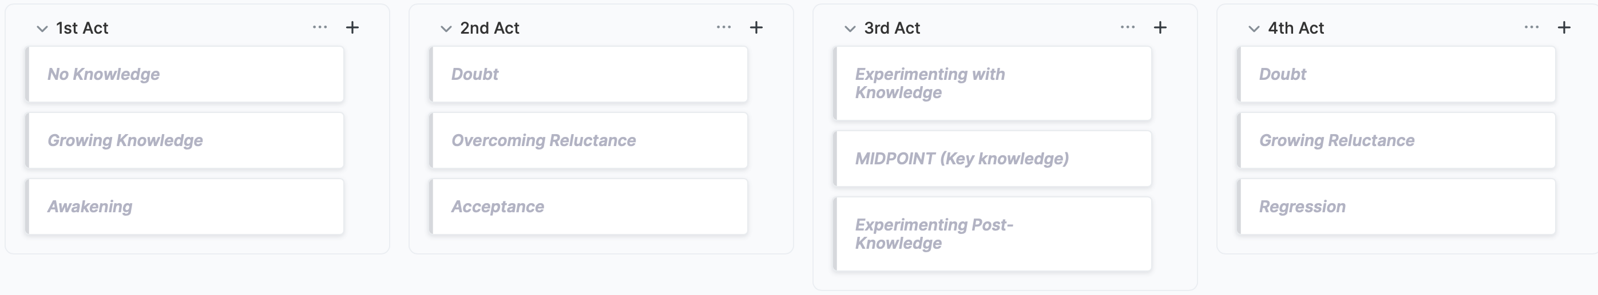Select the Regression card
Image resolution: width=1598 pixels, height=295 pixels.
pyautogui.click(x=1397, y=207)
